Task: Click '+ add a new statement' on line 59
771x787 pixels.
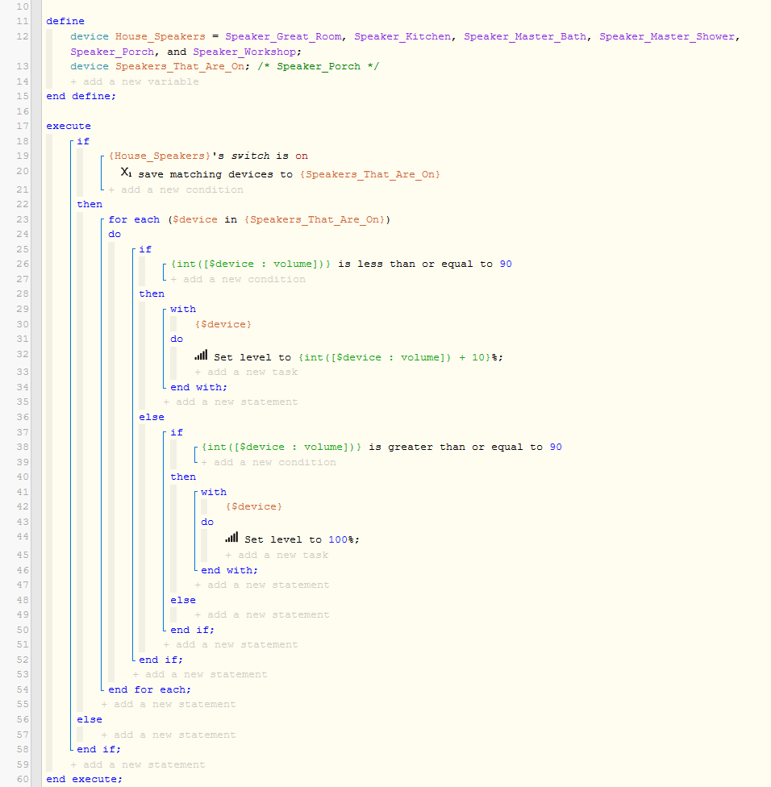Action: [x=138, y=765]
